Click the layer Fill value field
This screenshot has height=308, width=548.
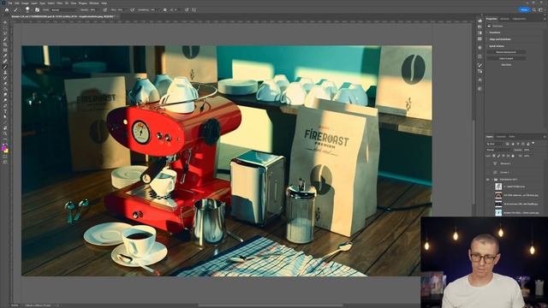pos(527,156)
